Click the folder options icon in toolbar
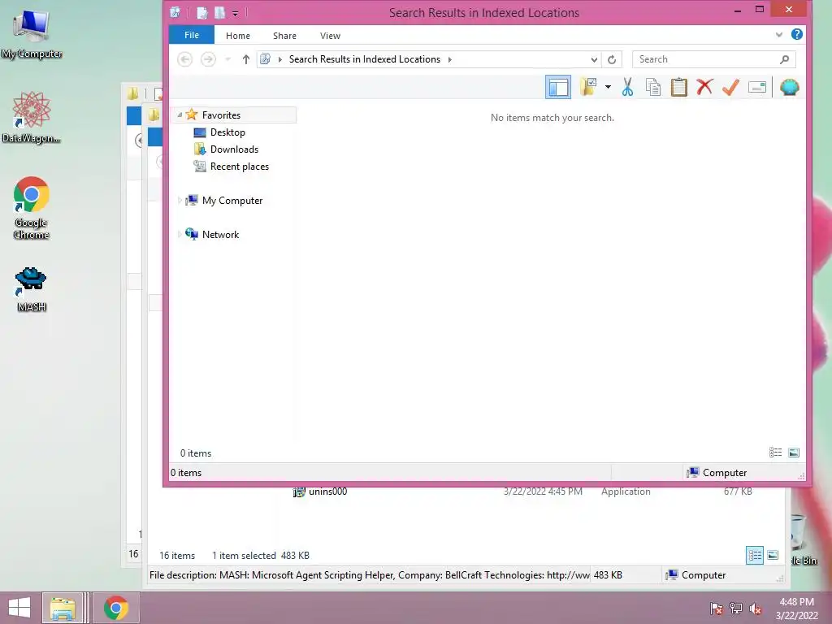This screenshot has height=624, width=832. (x=588, y=87)
